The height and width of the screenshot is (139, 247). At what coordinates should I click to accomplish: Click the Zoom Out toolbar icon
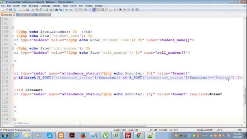(x=71, y=10)
